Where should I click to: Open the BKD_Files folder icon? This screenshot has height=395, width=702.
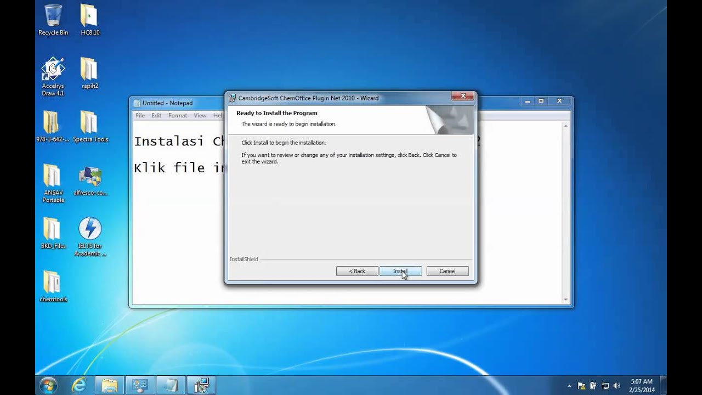click(53, 233)
